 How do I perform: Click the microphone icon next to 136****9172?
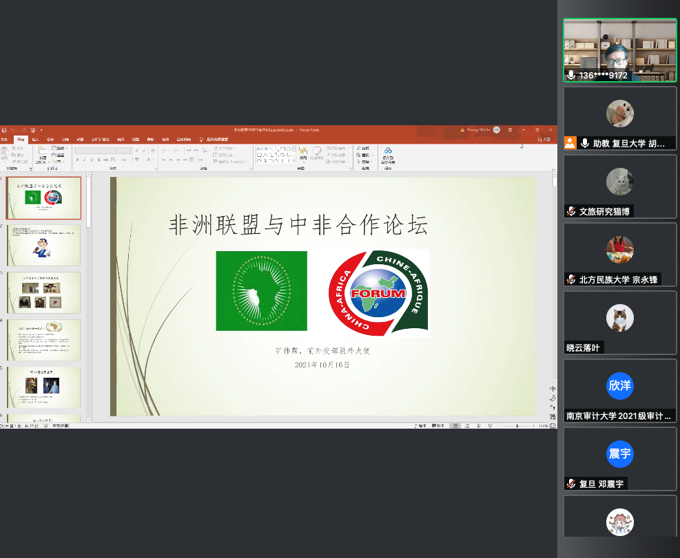[x=571, y=76]
